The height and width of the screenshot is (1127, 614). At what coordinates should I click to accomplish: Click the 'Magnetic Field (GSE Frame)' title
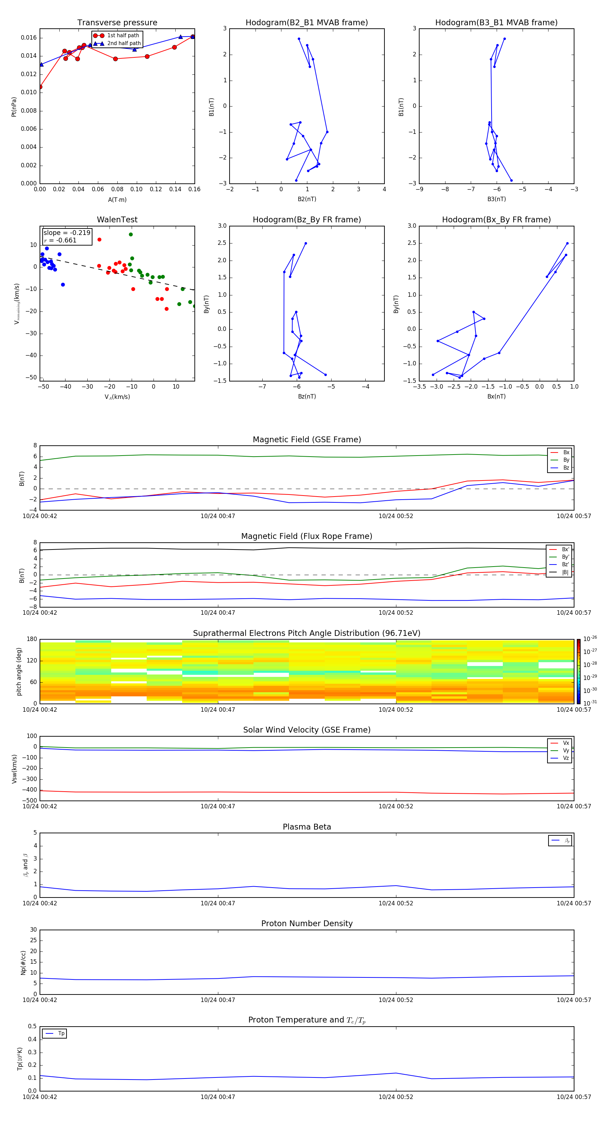click(x=307, y=440)
